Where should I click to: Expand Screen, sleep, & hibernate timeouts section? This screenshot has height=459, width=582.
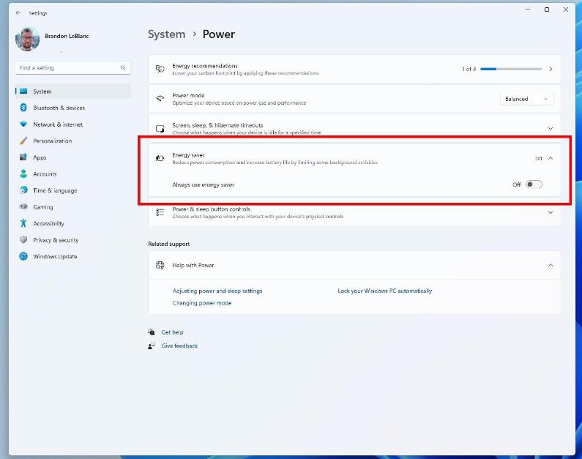click(551, 128)
